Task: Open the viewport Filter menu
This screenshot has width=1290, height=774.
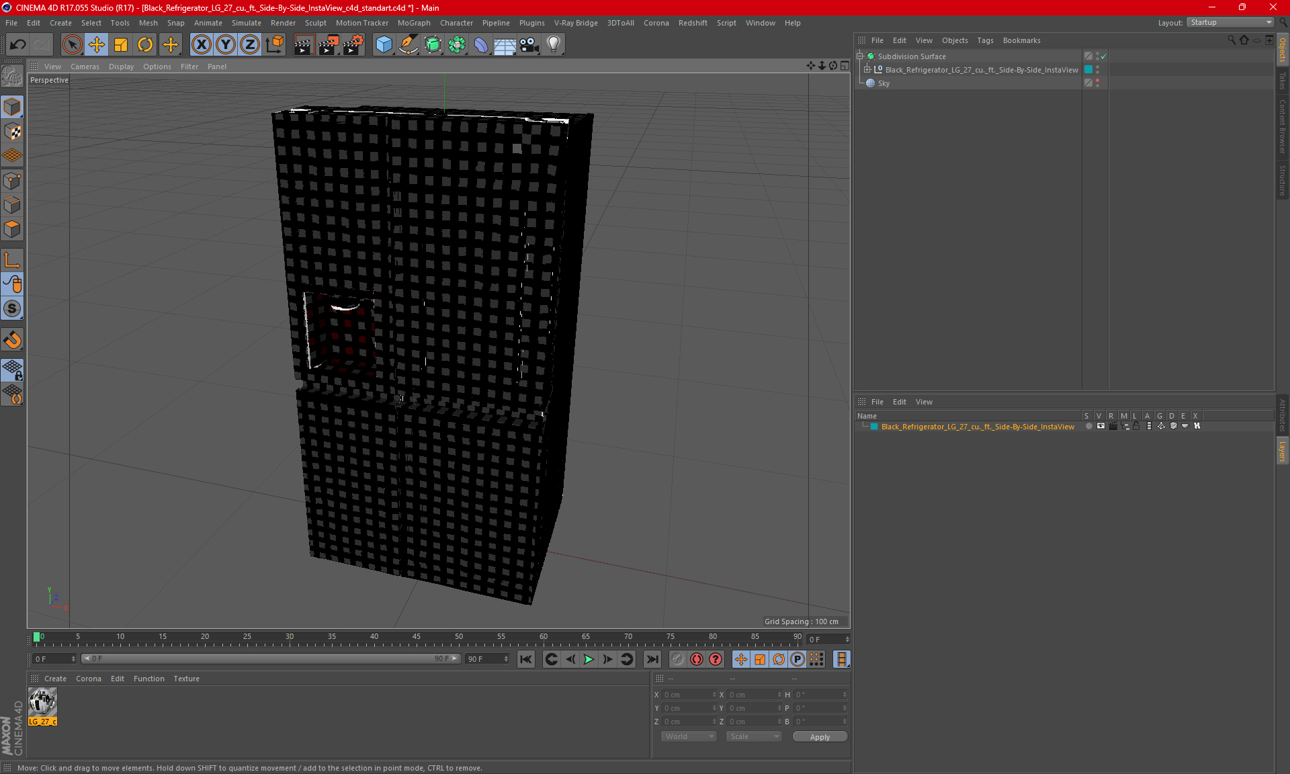Action: tap(189, 67)
